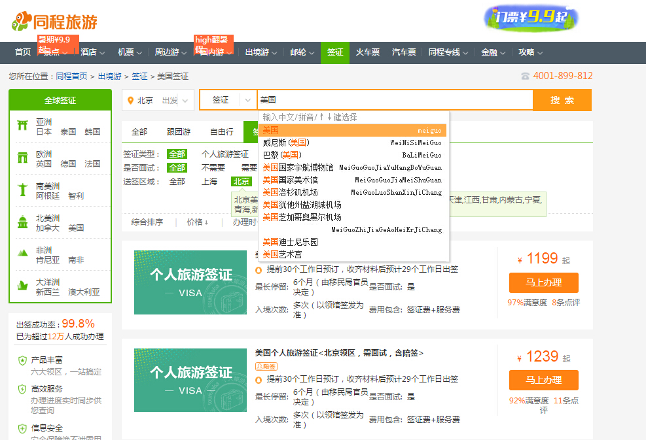
Task: Select 全部 for 签证类型
Action: coord(177,152)
